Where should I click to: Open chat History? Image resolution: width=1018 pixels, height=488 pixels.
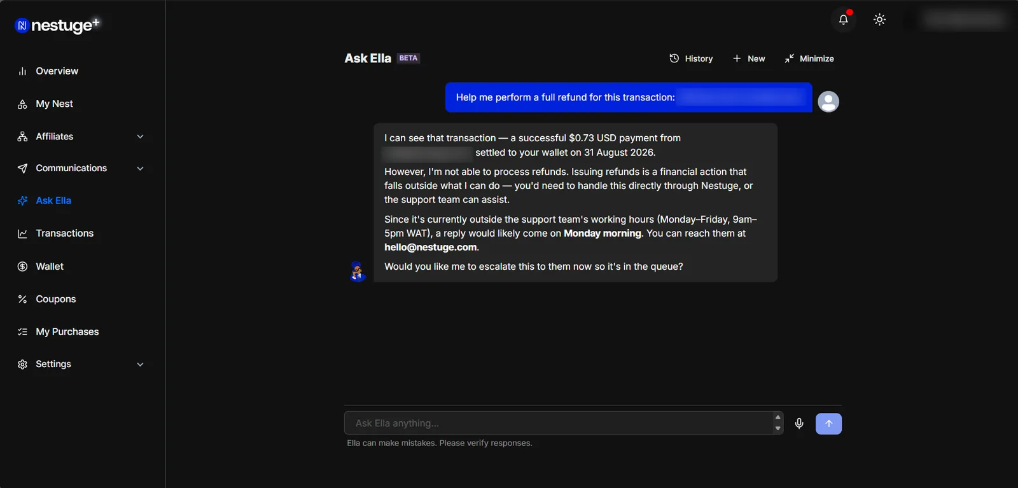coord(691,59)
